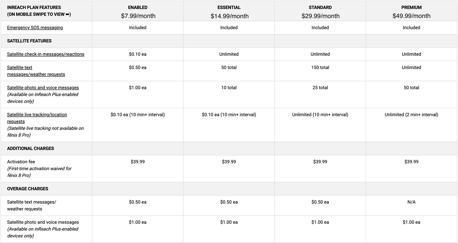This screenshot has height=243, width=458.
Task: Click the $49.99/month Premium price
Action: 411,16
